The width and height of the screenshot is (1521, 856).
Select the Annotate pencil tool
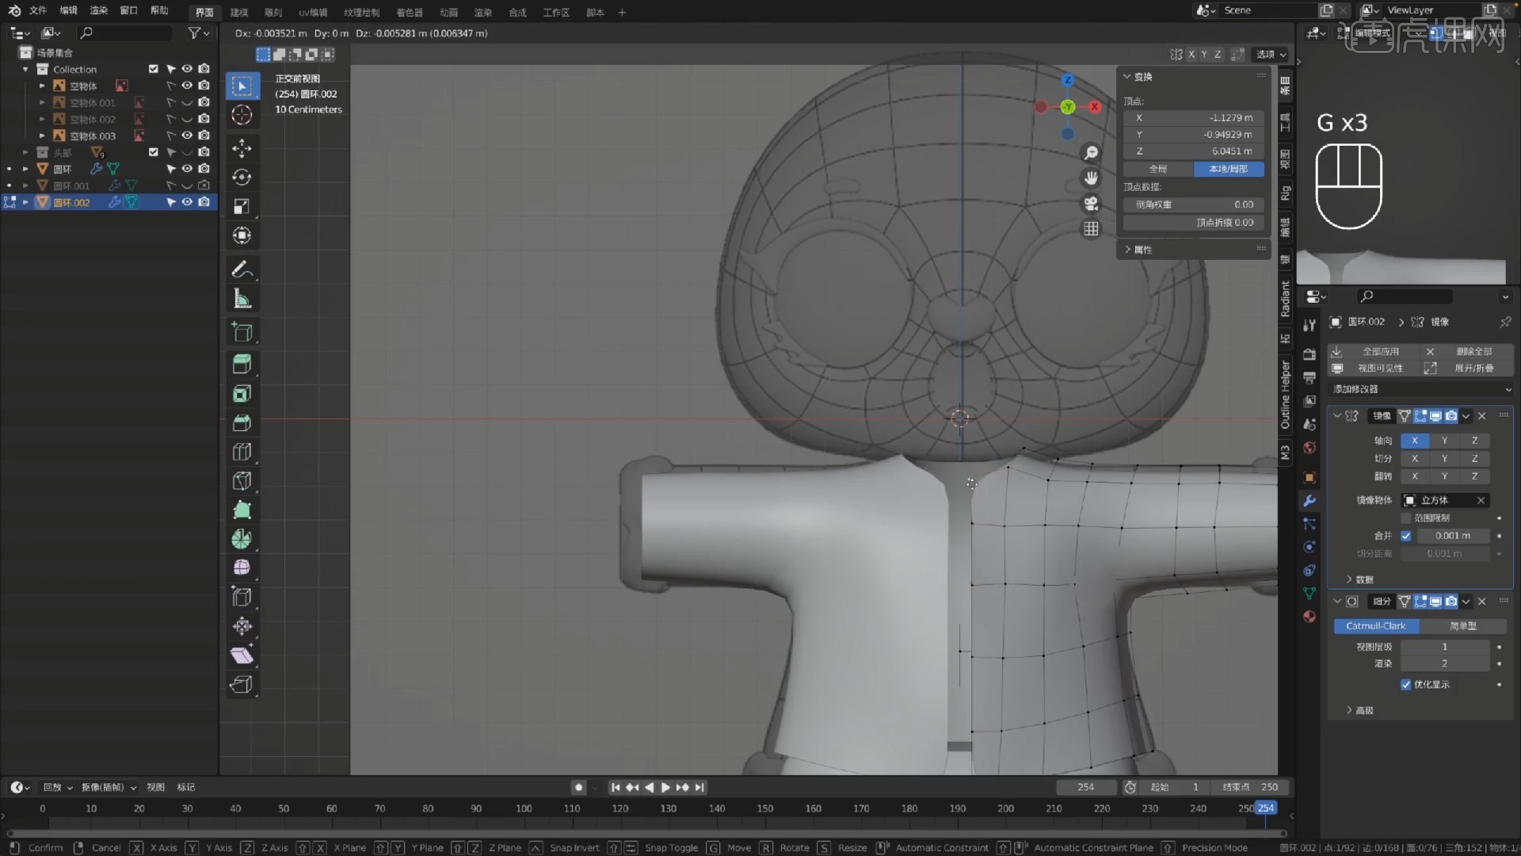point(242,269)
